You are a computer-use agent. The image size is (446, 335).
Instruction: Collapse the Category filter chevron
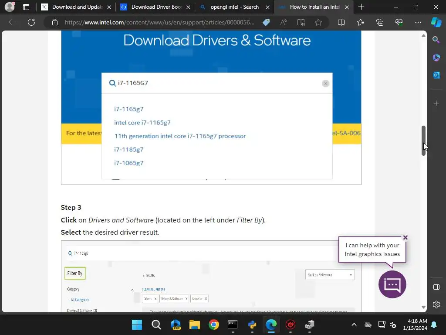[x=132, y=290]
